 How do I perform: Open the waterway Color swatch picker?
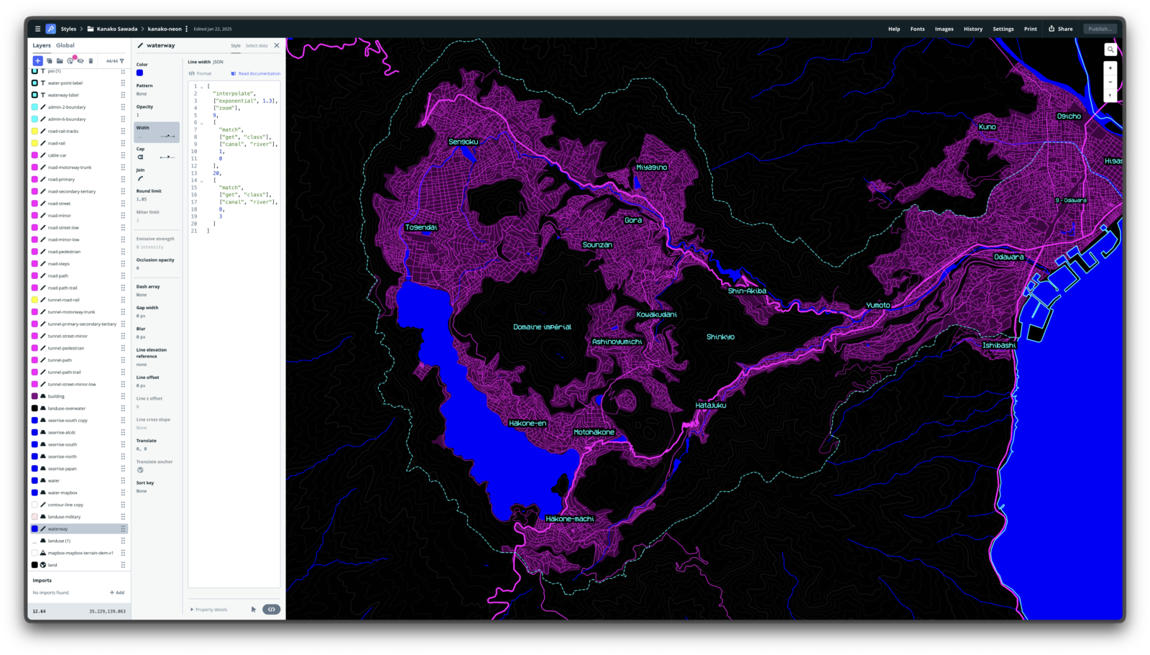click(140, 72)
